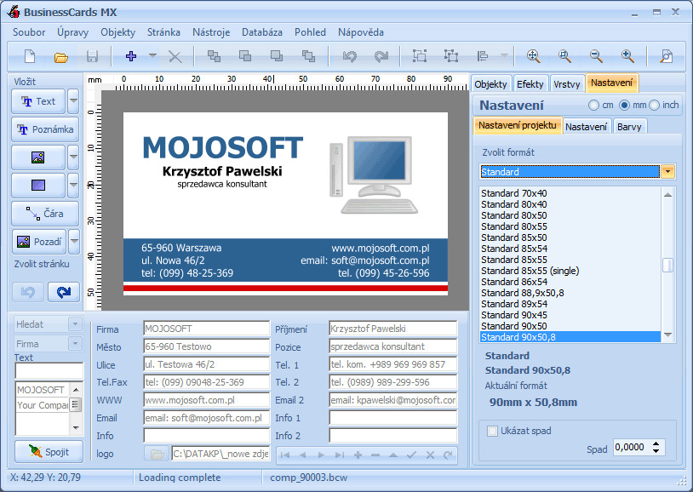Click the undo arrow in toolbar
This screenshot has width=693, height=492.
click(350, 56)
